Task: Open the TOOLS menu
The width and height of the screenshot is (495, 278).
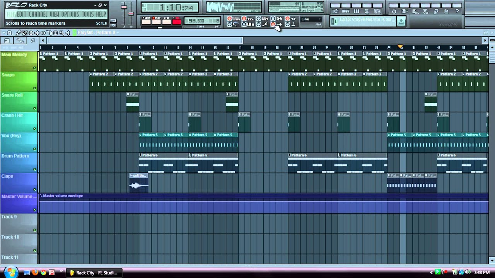Action: (88, 14)
